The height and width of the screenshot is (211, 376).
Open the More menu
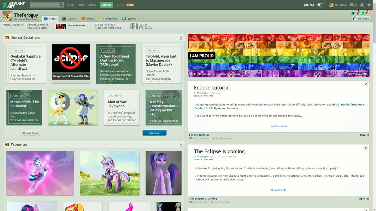tap(92, 5)
